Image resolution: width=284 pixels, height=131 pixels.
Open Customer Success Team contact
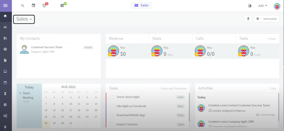click(47, 47)
